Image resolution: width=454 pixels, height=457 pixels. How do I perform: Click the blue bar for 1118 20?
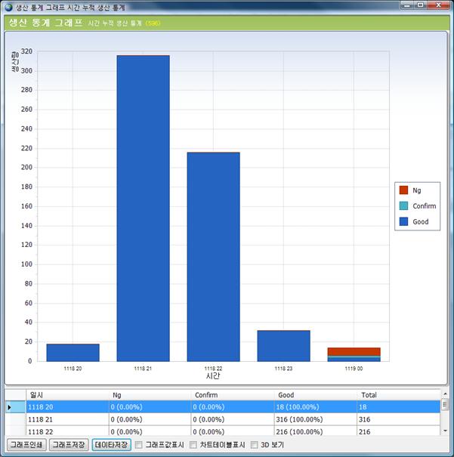73,353
